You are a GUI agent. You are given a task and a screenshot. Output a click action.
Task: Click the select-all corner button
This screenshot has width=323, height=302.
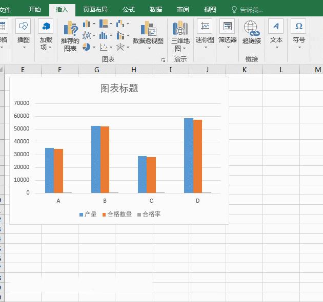2,70
